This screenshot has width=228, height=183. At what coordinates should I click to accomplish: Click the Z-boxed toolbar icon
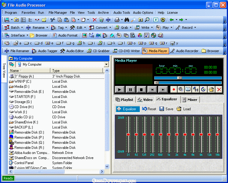[x=156, y=20]
